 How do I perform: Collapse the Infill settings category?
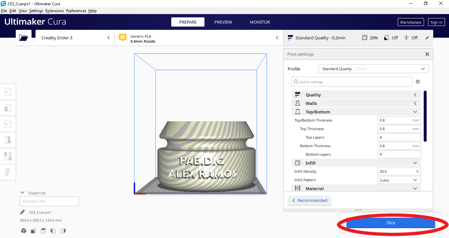pos(356,163)
